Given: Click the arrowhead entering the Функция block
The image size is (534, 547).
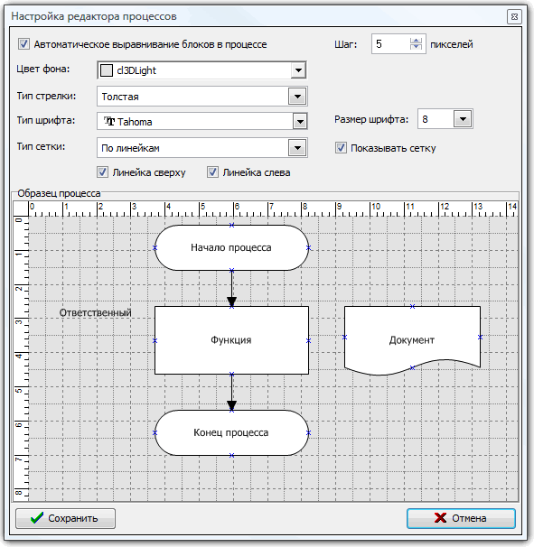Looking at the screenshot, I should point(231,301).
